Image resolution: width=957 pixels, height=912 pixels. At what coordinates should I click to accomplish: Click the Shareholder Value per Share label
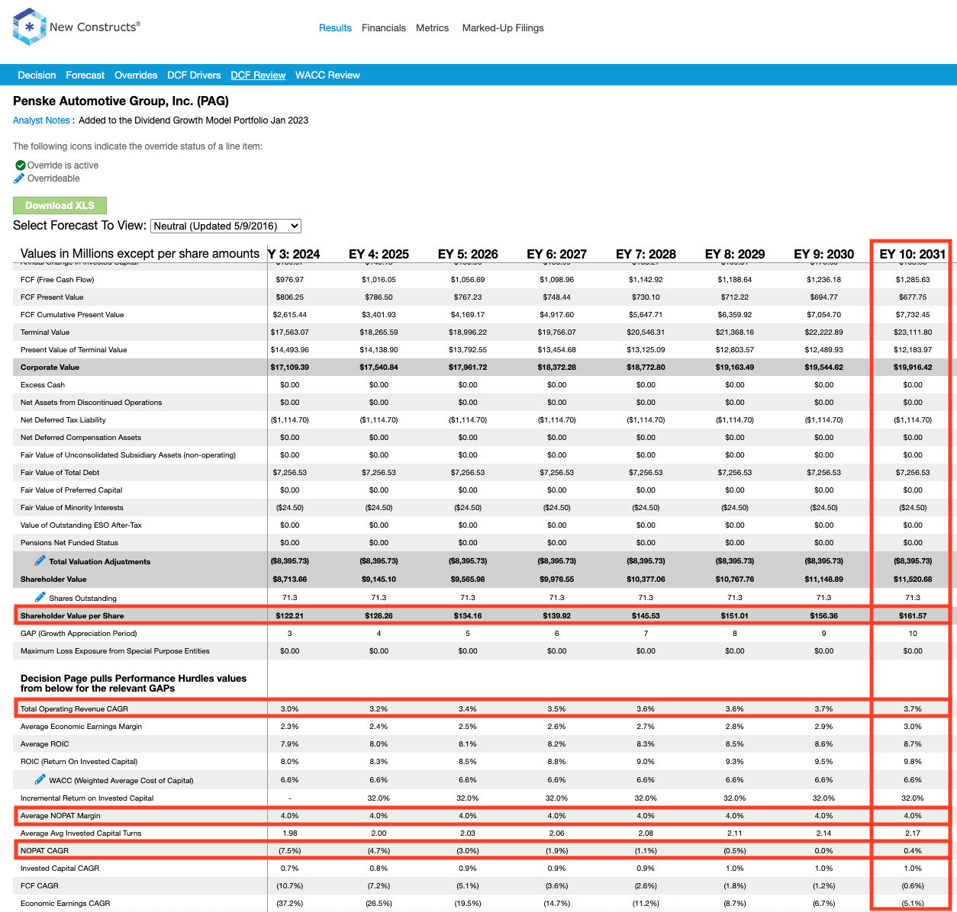click(72, 615)
